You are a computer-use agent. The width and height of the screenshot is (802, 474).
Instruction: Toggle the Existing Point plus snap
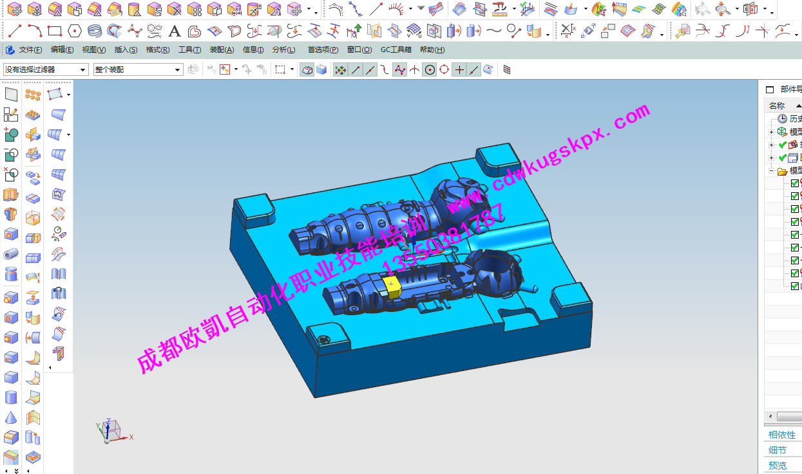click(x=459, y=69)
